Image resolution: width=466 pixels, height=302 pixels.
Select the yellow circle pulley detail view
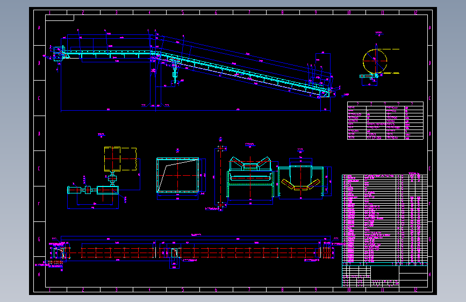(379, 66)
